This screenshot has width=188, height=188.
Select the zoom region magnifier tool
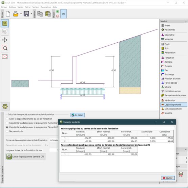pyautogui.click(x=5, y=48)
